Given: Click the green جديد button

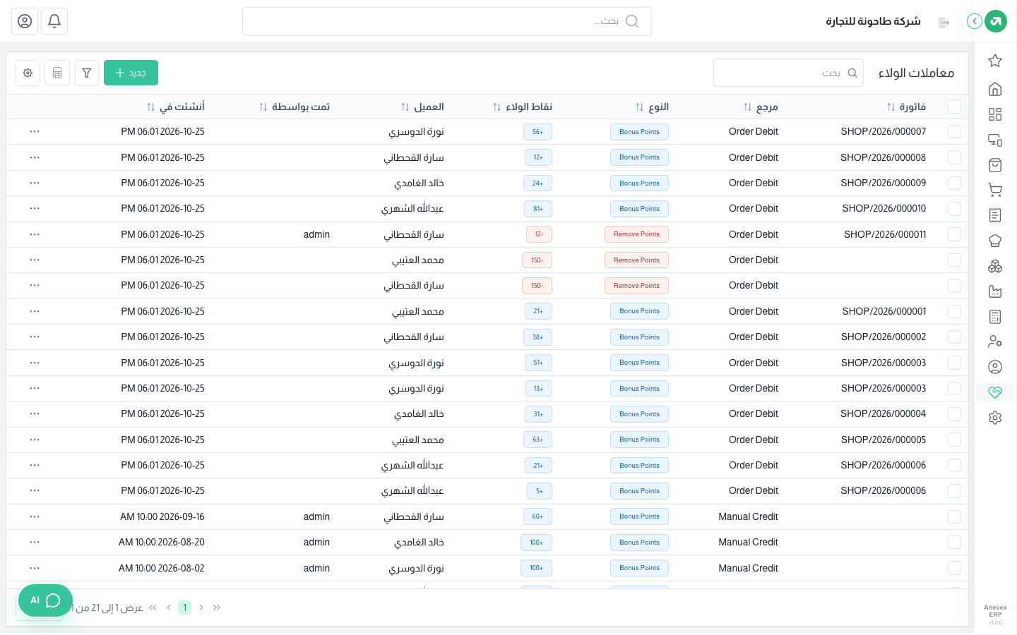Looking at the screenshot, I should (x=131, y=73).
